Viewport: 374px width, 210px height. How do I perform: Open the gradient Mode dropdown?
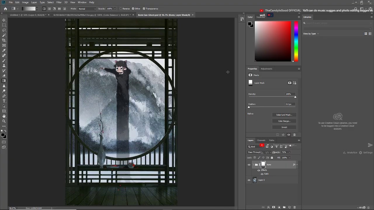tap(87, 9)
